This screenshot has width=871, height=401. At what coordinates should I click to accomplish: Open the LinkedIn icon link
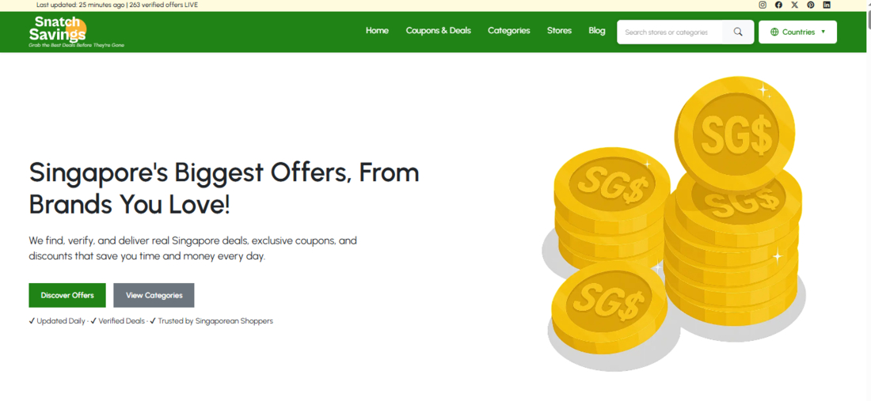pos(827,5)
